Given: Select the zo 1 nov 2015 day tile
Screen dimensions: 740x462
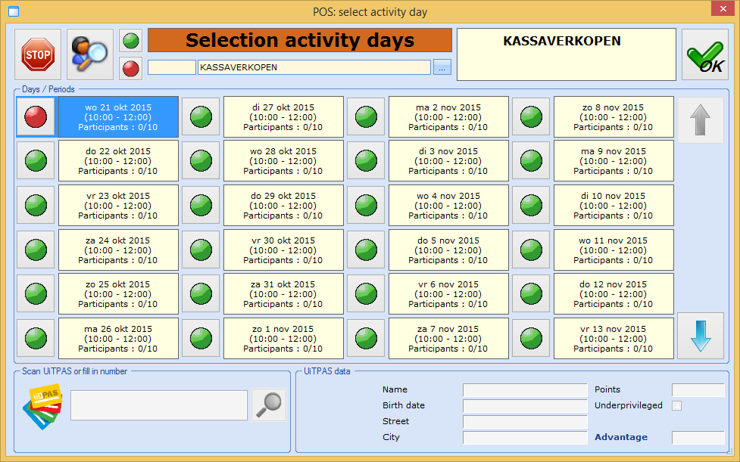Looking at the screenshot, I should [283, 338].
